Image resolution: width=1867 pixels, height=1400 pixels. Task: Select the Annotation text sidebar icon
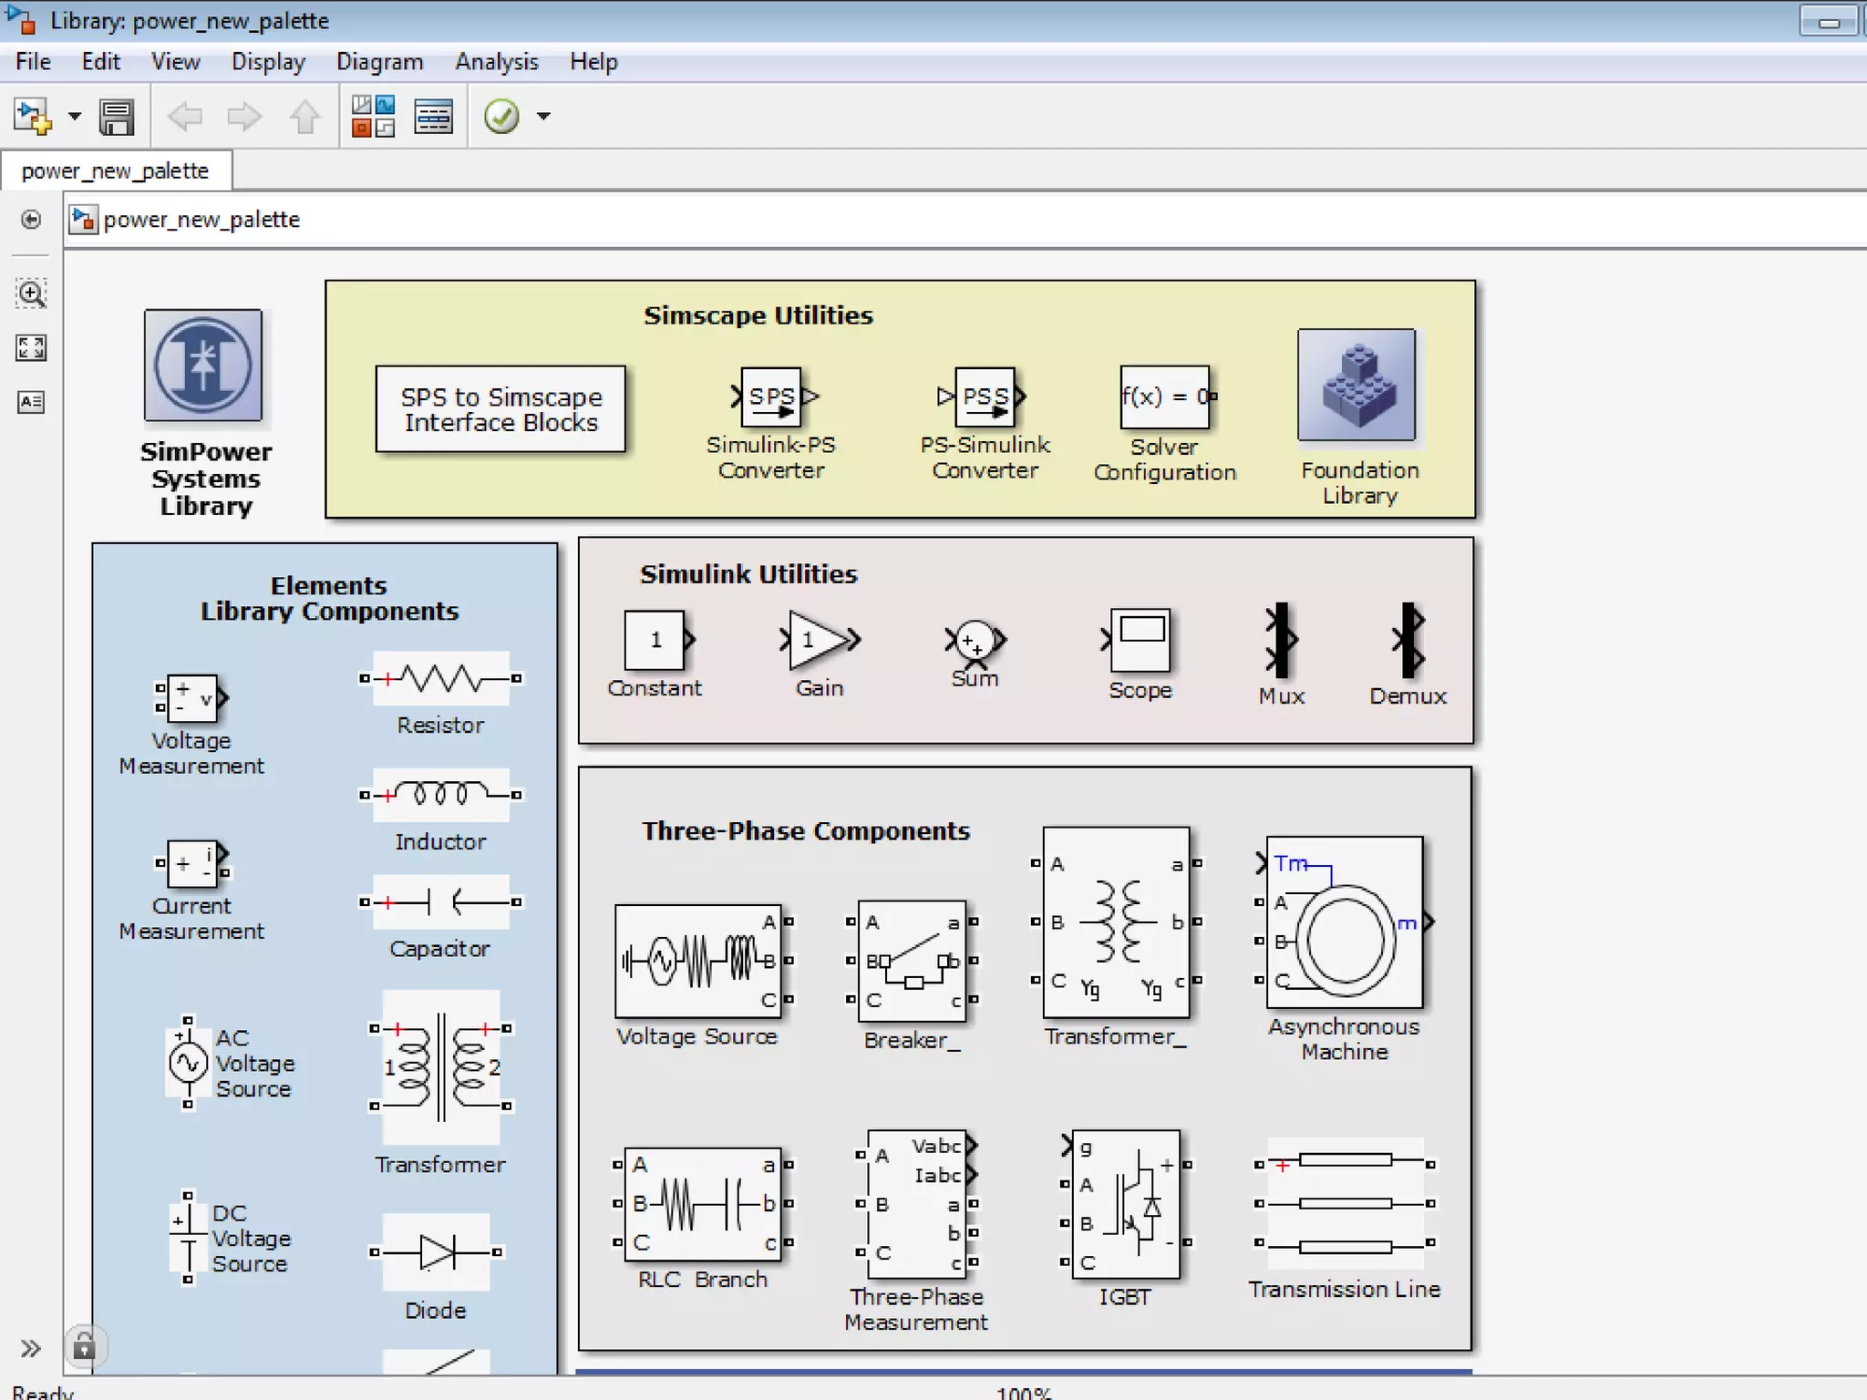click(31, 402)
